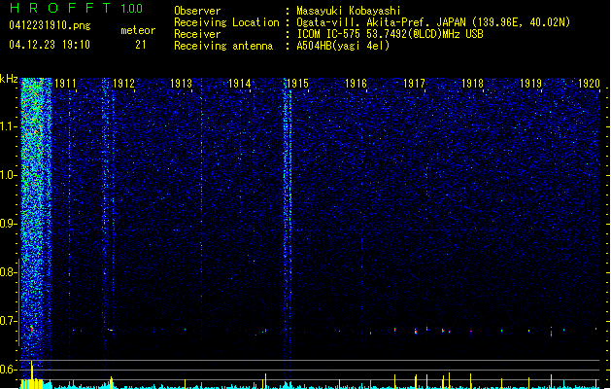Click the 1911 time marker
This screenshot has height=389, width=611.
(x=65, y=84)
